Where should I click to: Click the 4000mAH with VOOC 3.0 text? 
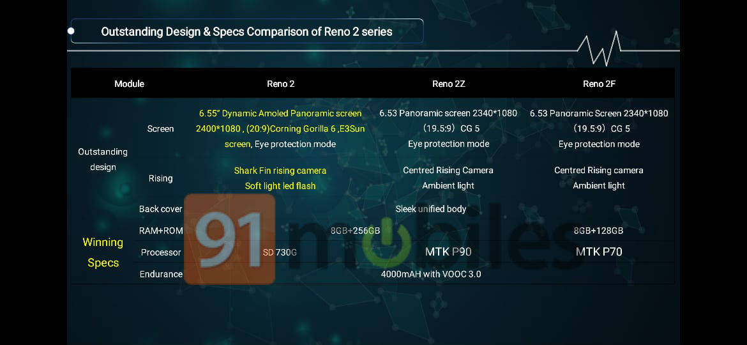(x=430, y=274)
